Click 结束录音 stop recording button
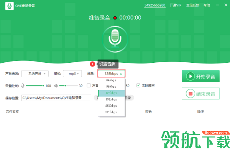Screen dimensions: 230x151 (x=200, y=94)
